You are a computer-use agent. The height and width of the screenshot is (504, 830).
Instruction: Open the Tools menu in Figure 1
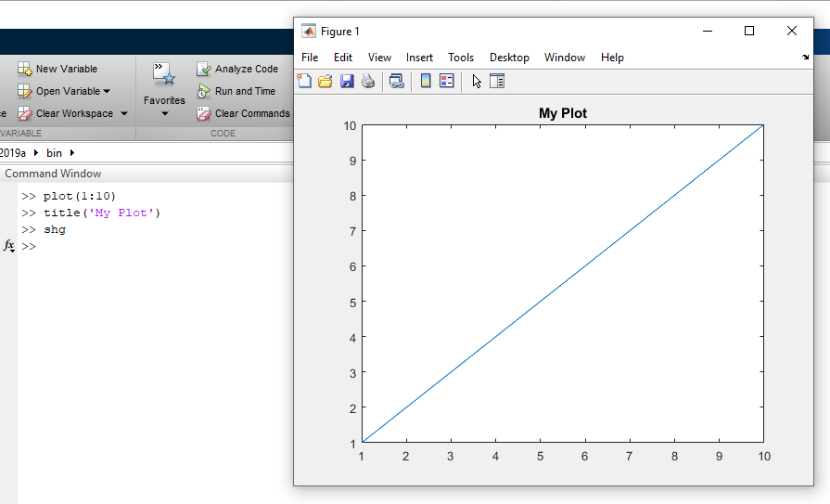click(461, 58)
